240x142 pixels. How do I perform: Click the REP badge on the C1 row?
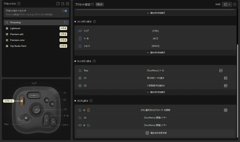coord(226,78)
